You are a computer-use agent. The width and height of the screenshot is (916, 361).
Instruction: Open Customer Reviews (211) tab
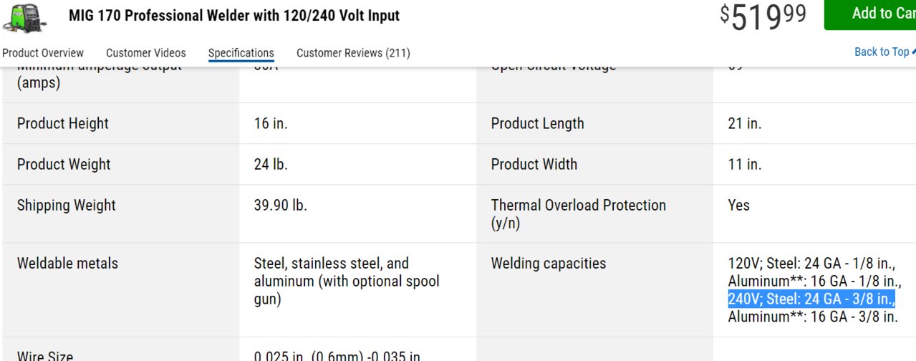tap(353, 53)
